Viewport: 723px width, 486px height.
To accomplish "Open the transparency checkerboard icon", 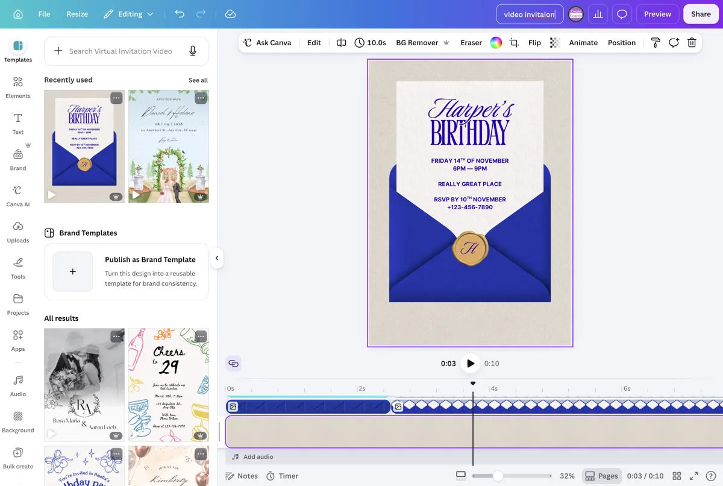I will click(x=555, y=43).
